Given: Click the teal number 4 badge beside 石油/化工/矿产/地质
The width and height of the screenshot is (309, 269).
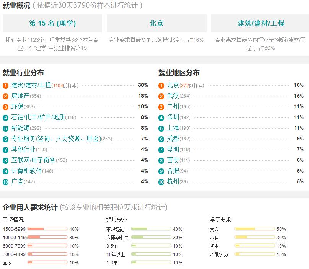Looking at the screenshot, I should click(5, 118).
